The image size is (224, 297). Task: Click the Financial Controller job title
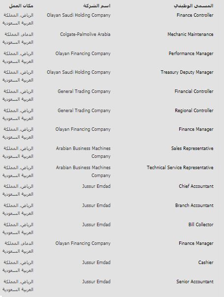(194, 91)
